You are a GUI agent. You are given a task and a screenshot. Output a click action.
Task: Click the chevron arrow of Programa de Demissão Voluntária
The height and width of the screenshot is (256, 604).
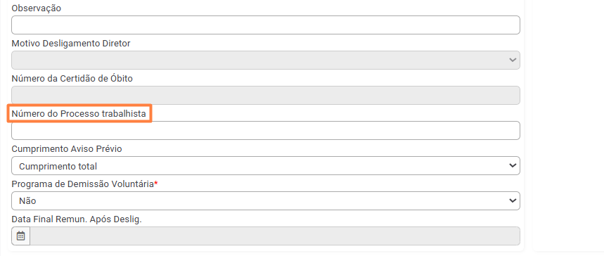coord(513,201)
